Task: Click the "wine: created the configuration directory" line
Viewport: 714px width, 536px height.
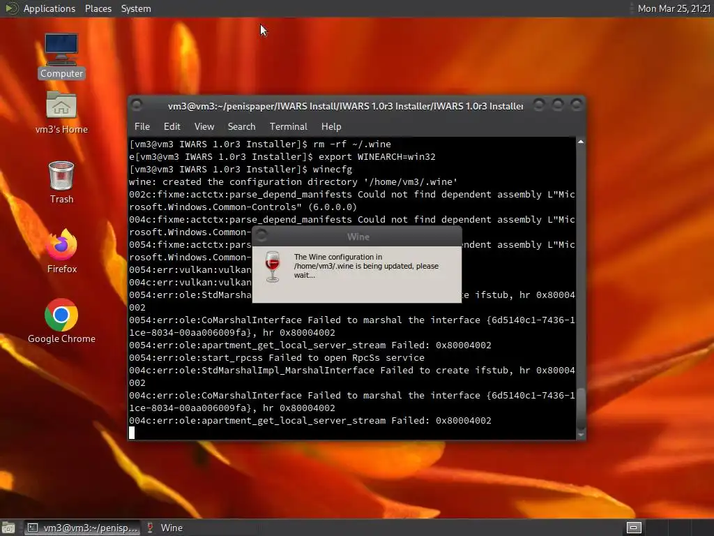Action: tap(294, 182)
